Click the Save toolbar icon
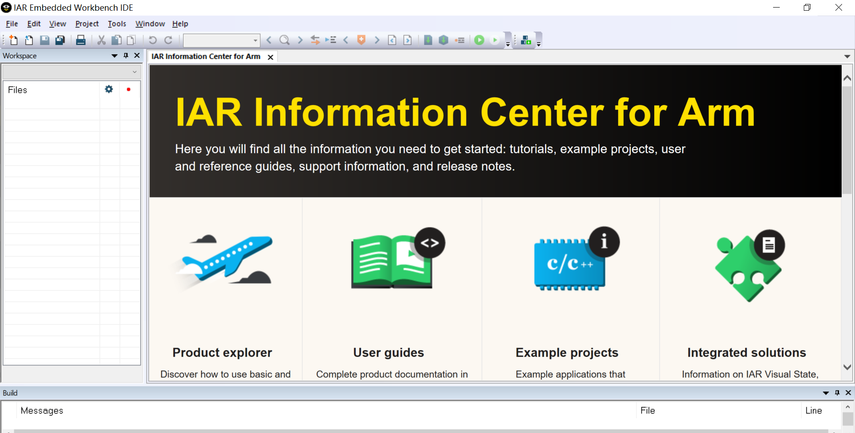 45,40
